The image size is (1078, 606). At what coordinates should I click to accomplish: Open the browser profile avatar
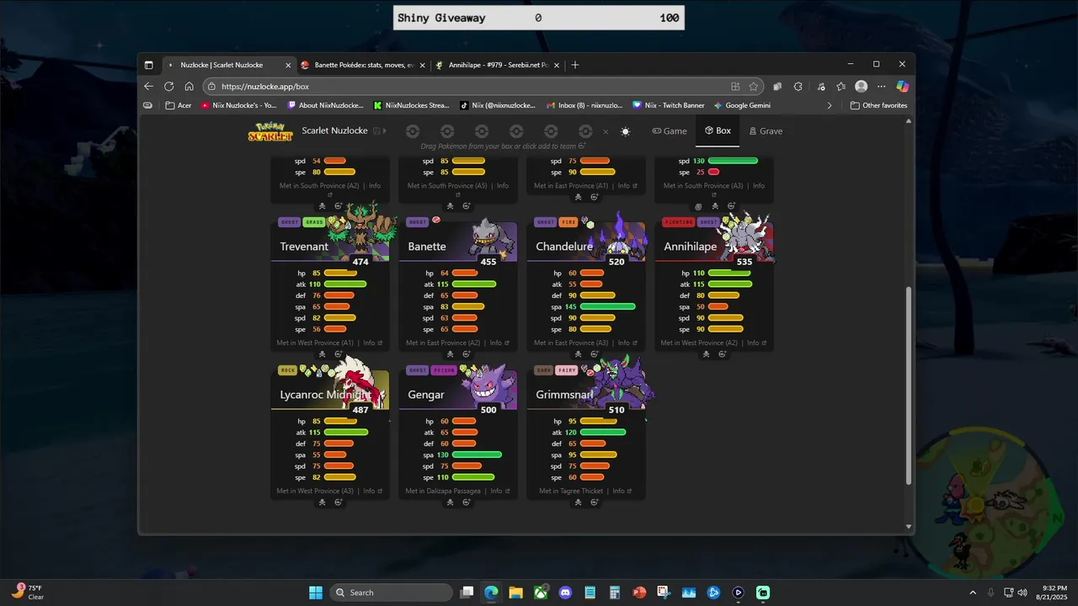pyautogui.click(x=861, y=86)
